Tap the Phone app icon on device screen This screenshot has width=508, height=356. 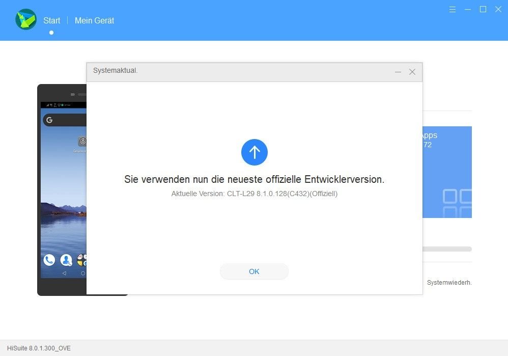49,260
